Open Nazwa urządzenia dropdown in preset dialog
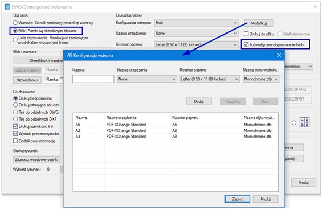323x210 pixels. coord(147,79)
